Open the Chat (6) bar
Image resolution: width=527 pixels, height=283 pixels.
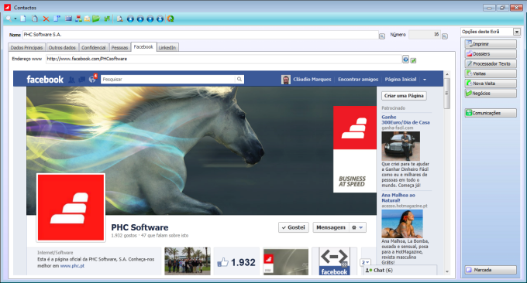click(400, 271)
